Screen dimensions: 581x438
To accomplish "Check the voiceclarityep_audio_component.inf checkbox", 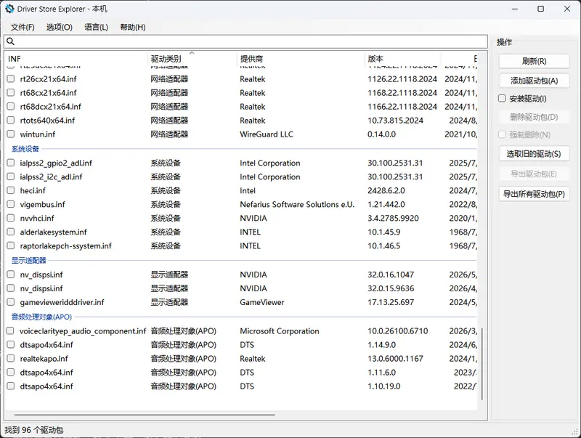I will coord(11,331).
